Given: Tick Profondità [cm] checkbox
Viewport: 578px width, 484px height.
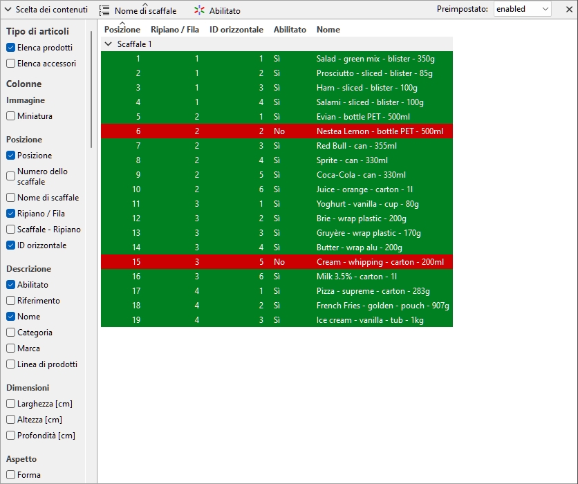Looking at the screenshot, I should (10, 436).
